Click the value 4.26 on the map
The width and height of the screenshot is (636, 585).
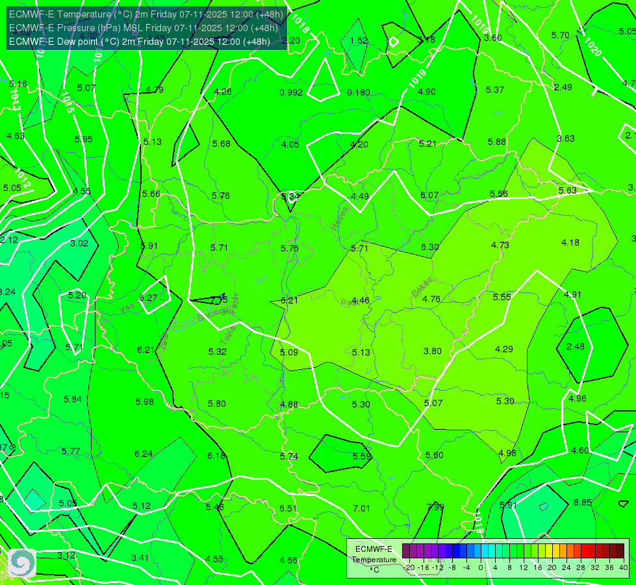tap(223, 92)
